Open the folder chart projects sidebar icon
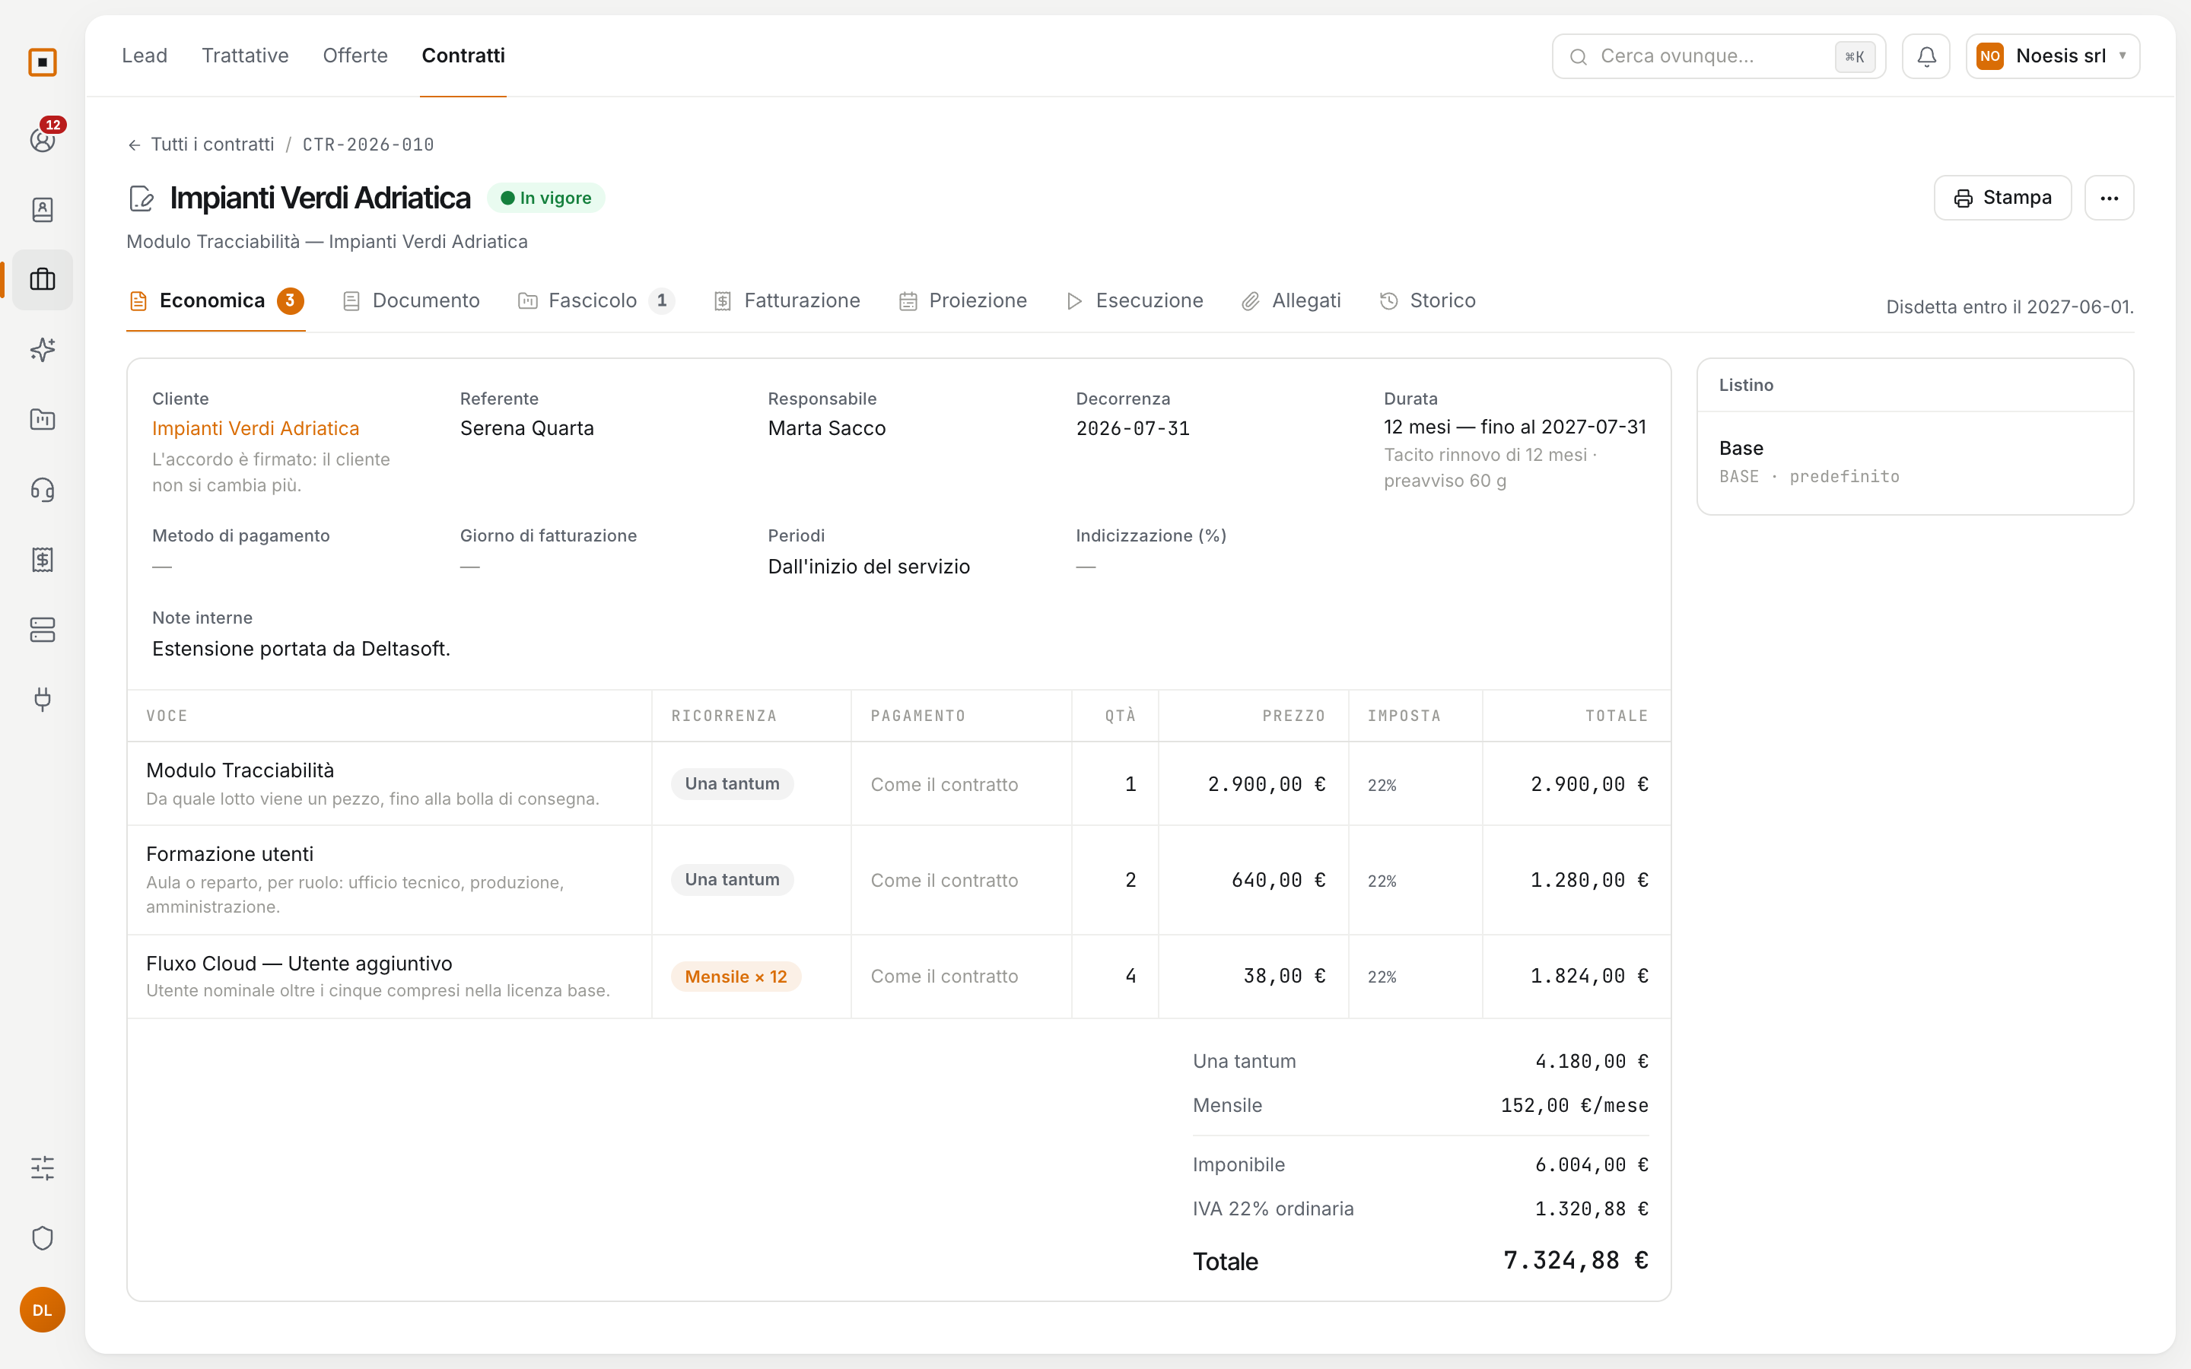 [43, 419]
